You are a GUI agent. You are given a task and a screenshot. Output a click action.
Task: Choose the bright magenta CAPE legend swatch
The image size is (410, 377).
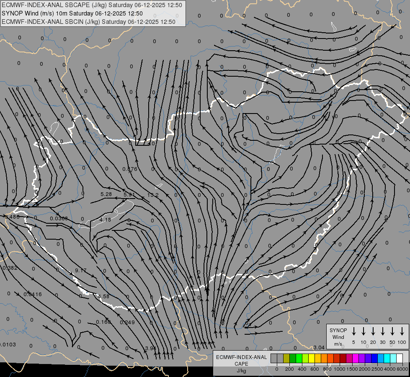point(356,358)
